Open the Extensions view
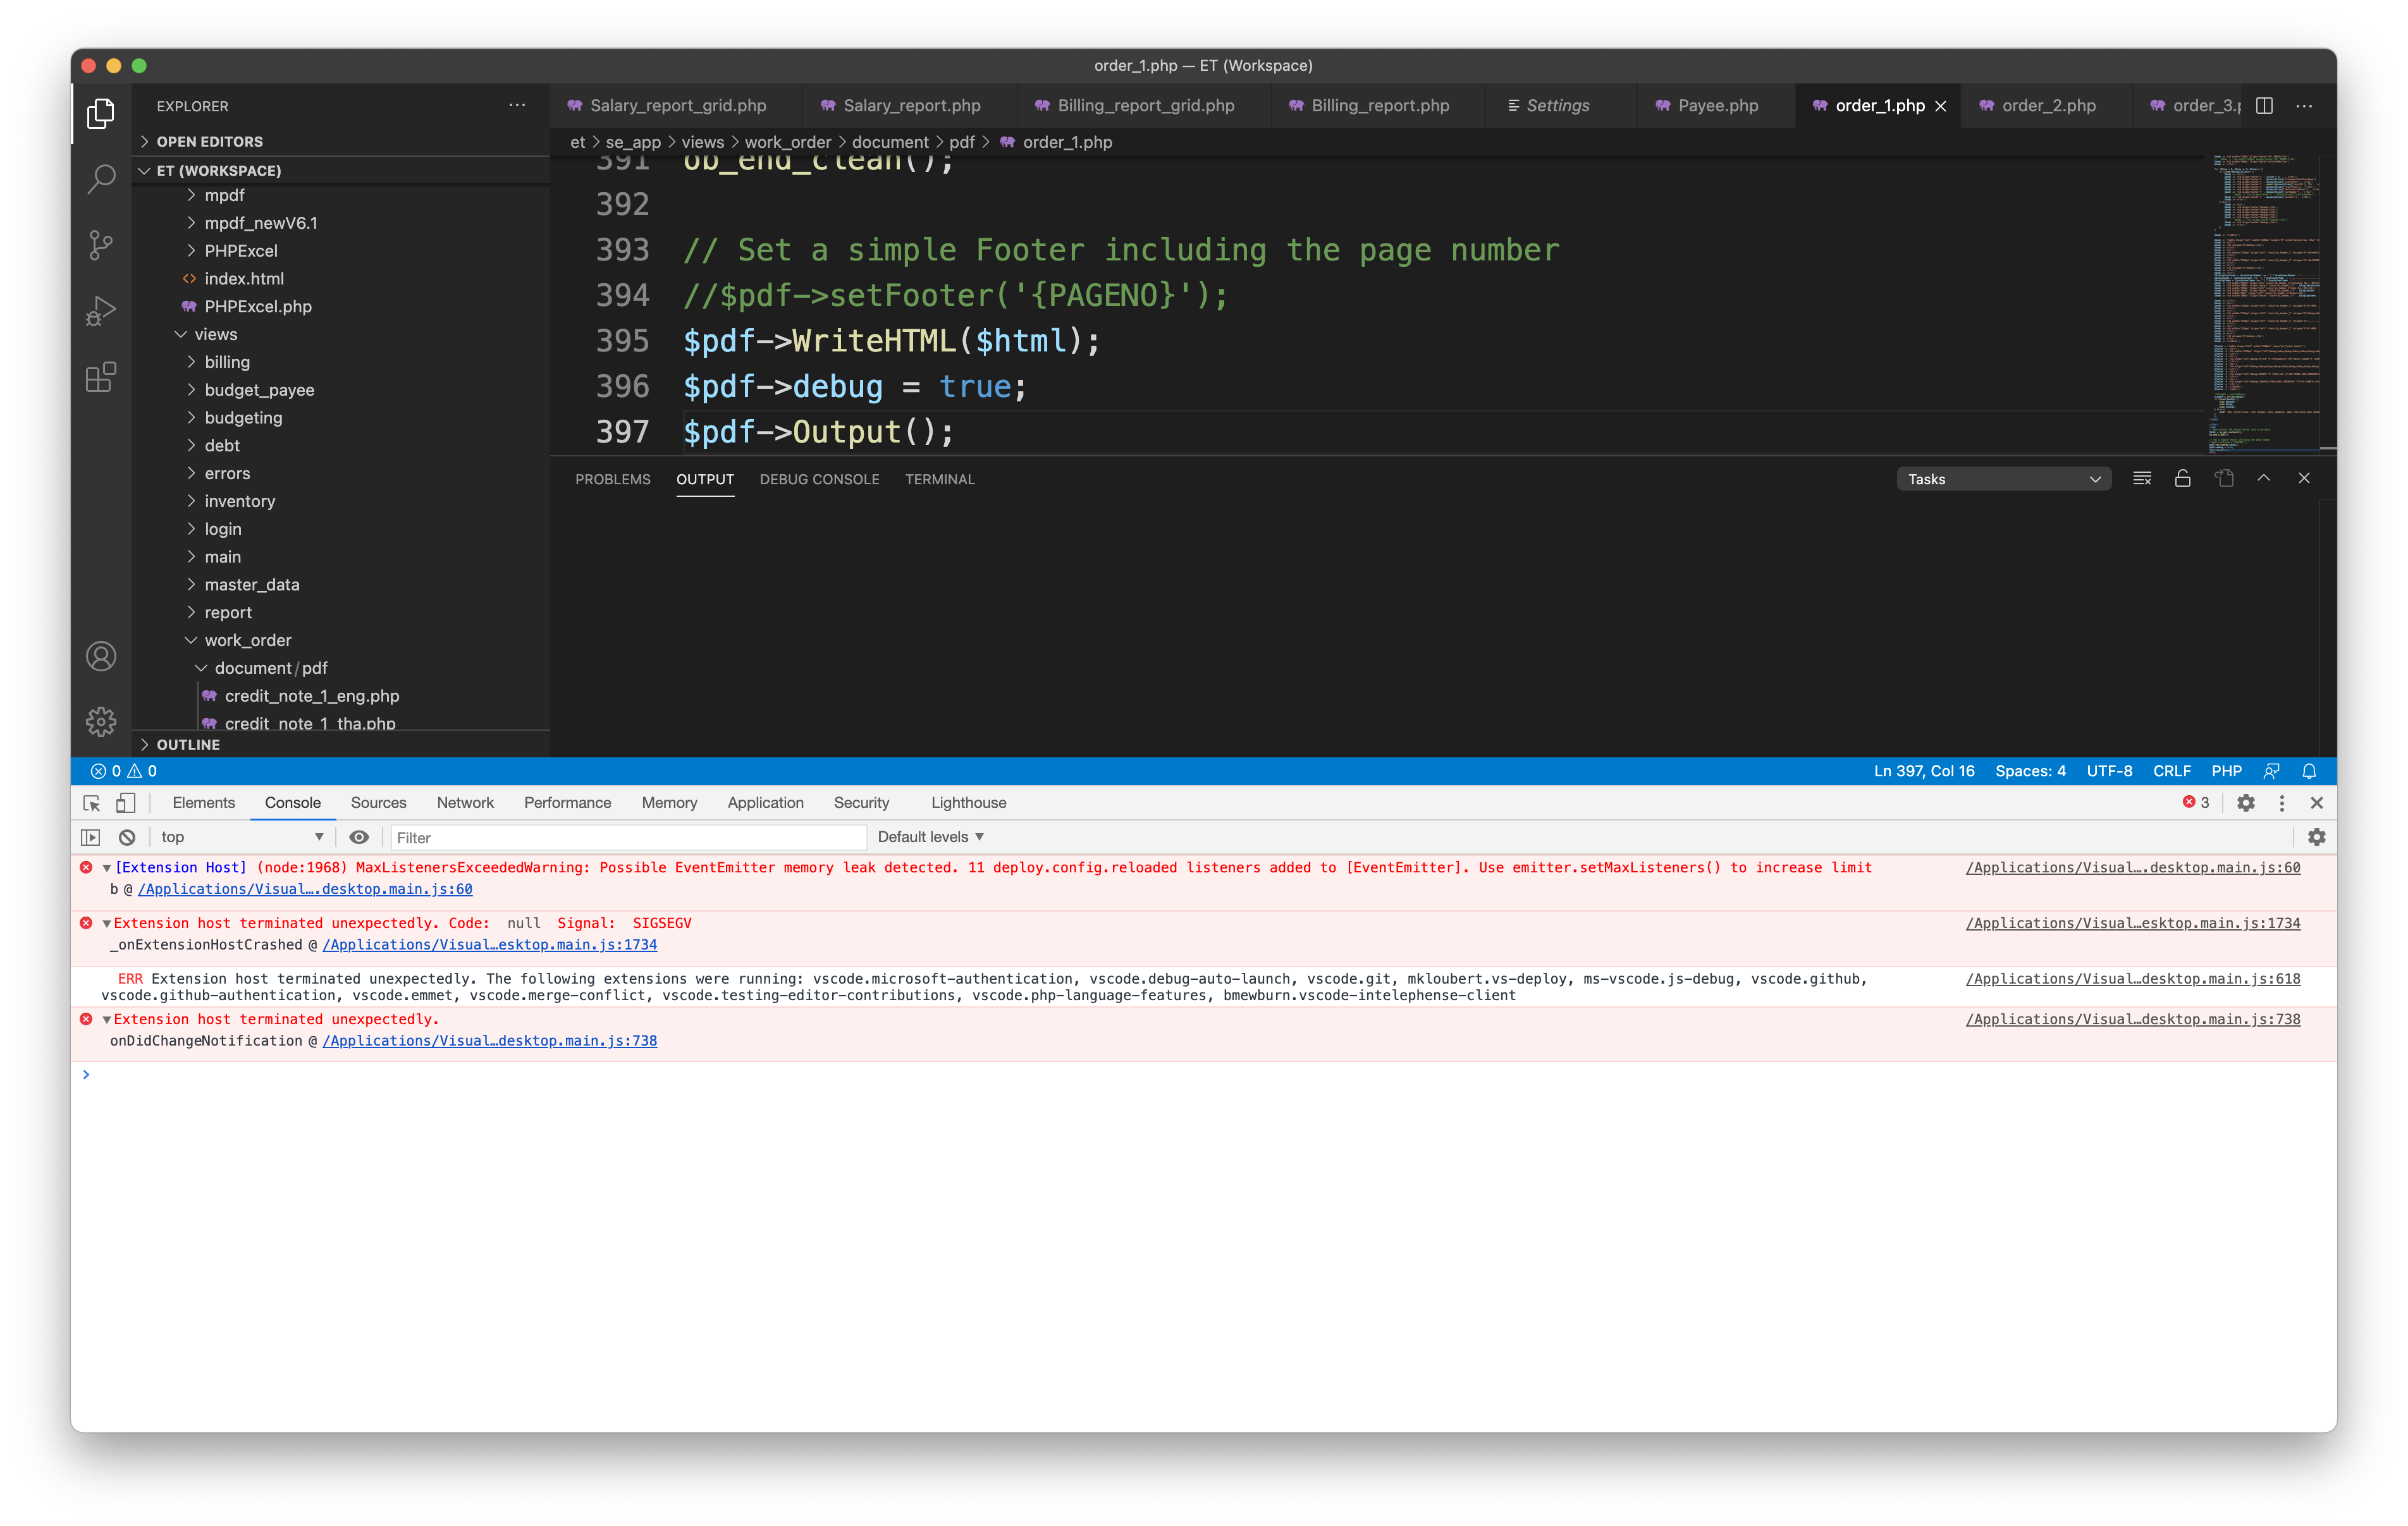 pyautogui.click(x=100, y=377)
